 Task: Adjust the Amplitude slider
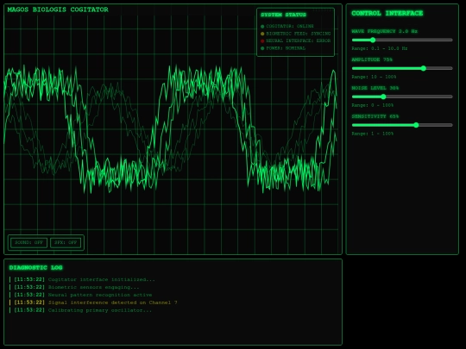pos(402,68)
